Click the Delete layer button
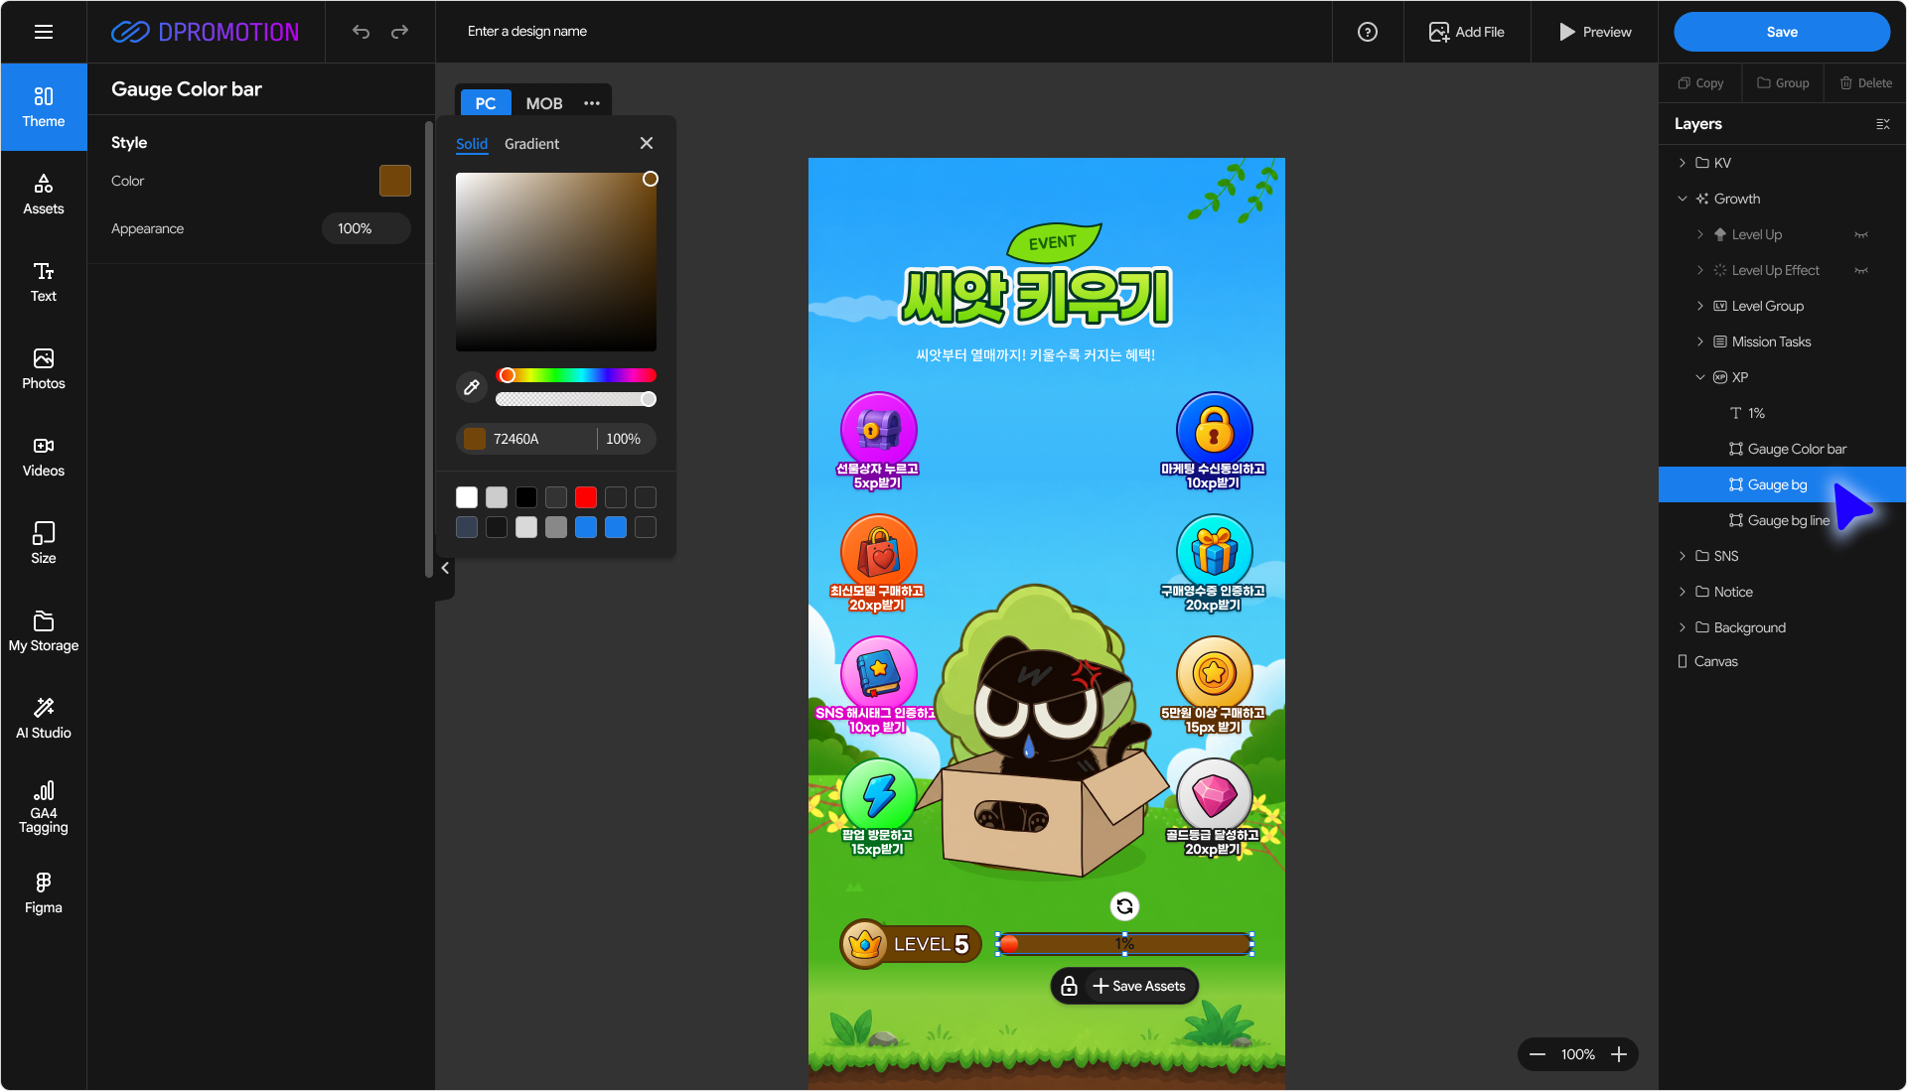The width and height of the screenshot is (1907, 1091). pyautogui.click(x=1866, y=83)
